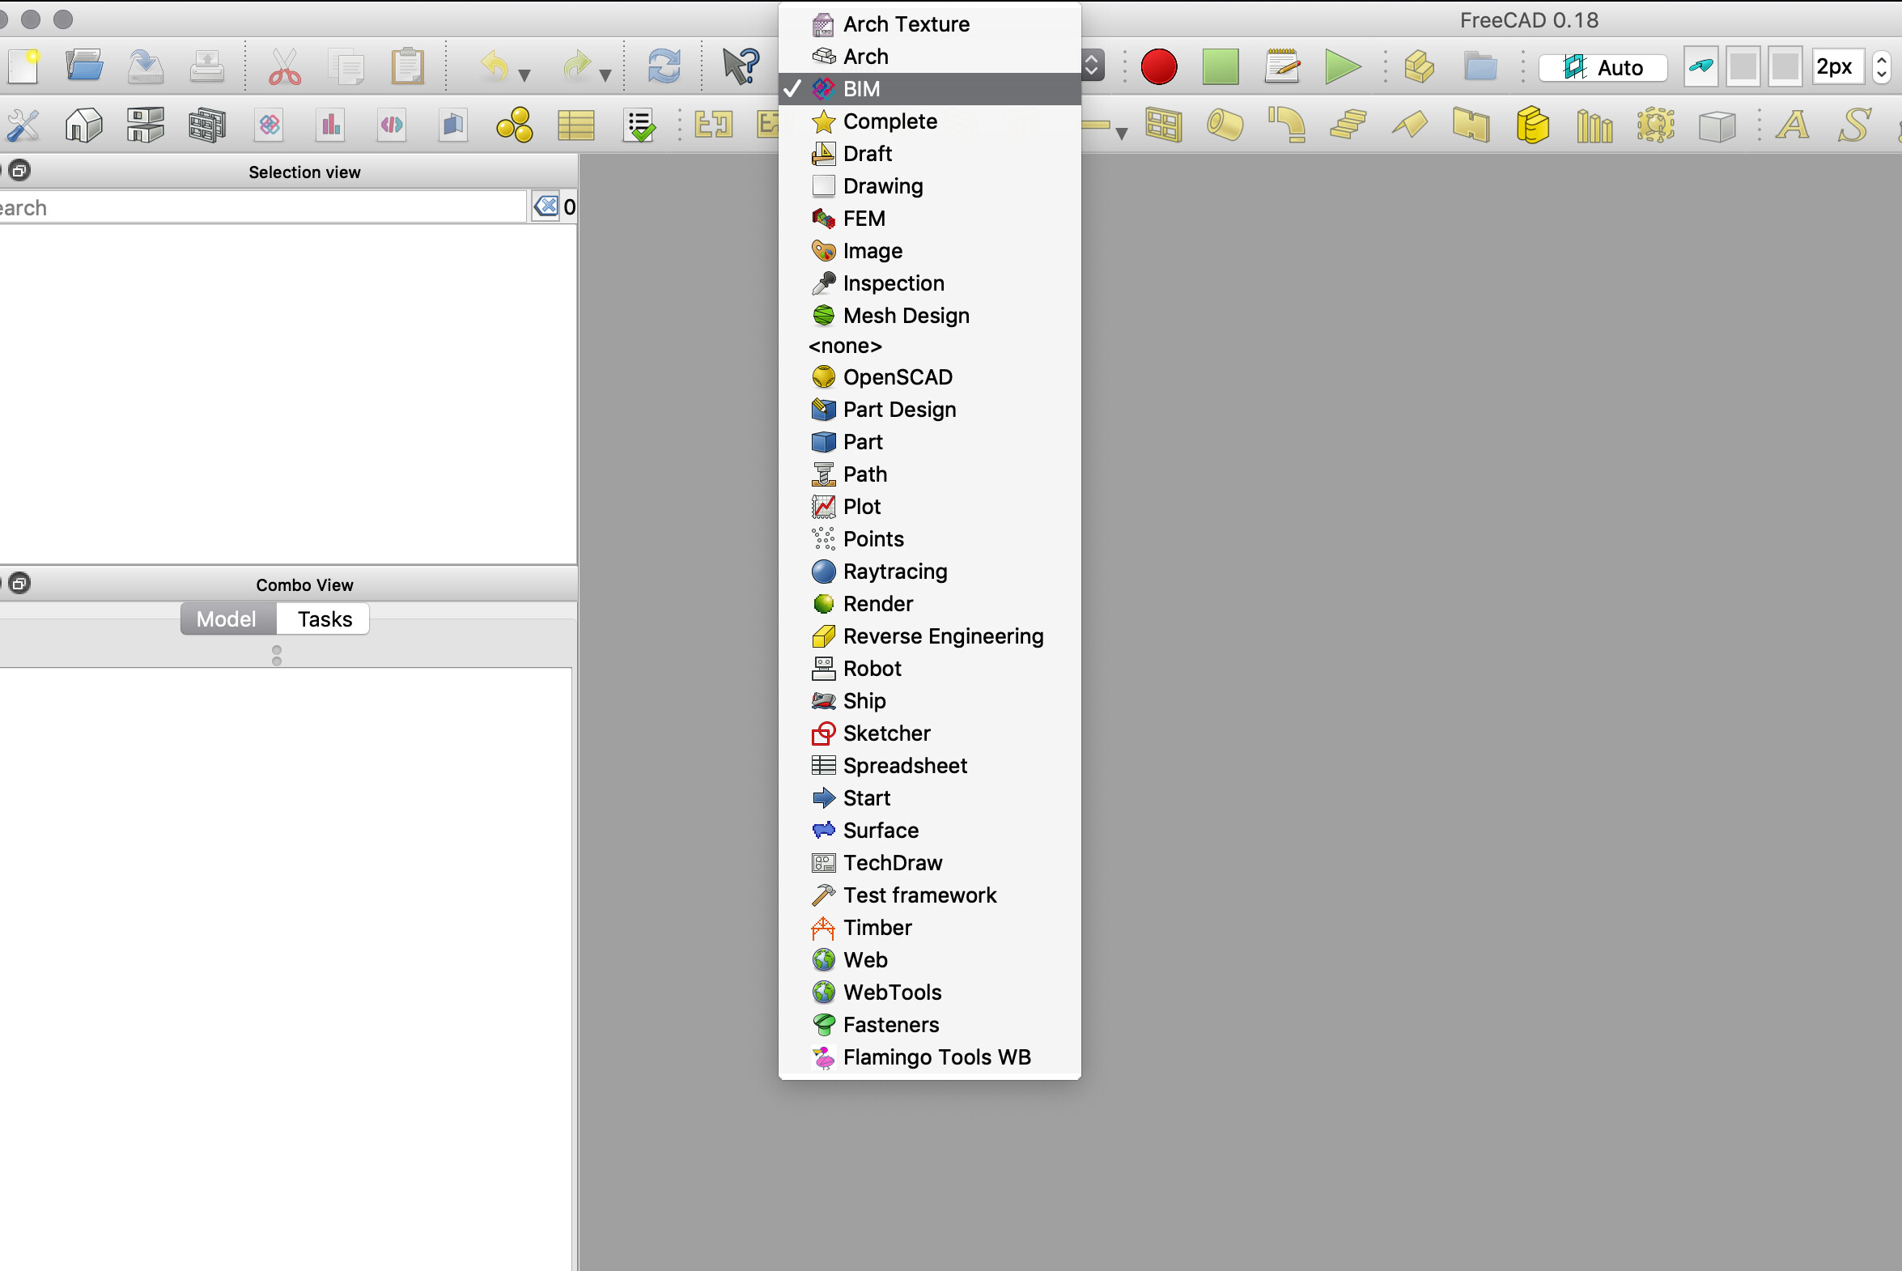Image resolution: width=1902 pixels, height=1271 pixels.
Task: Select the checked BIM workbench entry
Action: 929,89
